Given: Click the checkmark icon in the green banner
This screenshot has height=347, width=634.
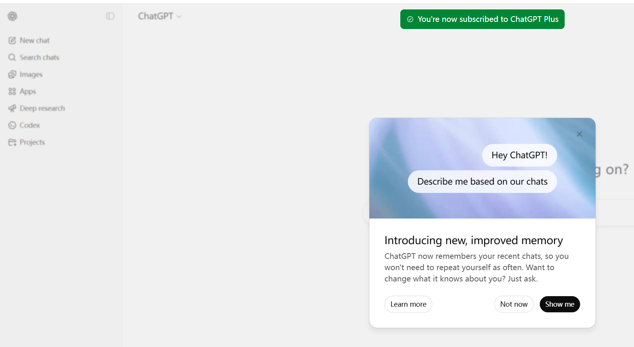Looking at the screenshot, I should point(410,19).
